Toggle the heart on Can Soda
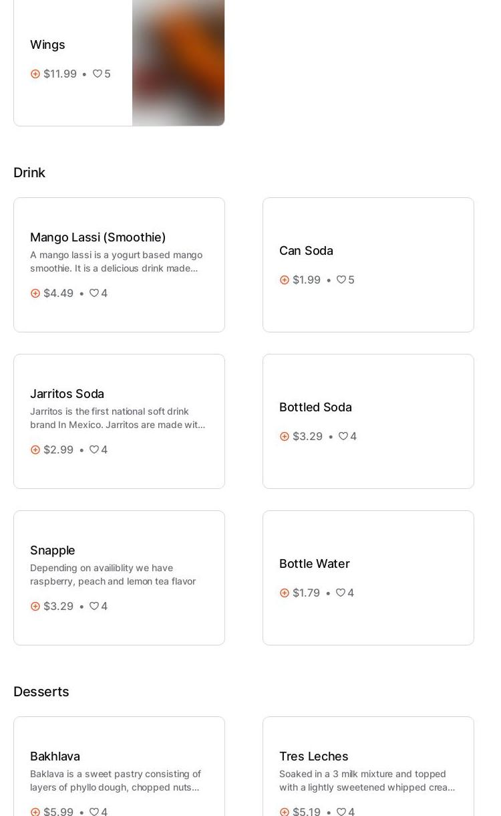 pos(341,280)
